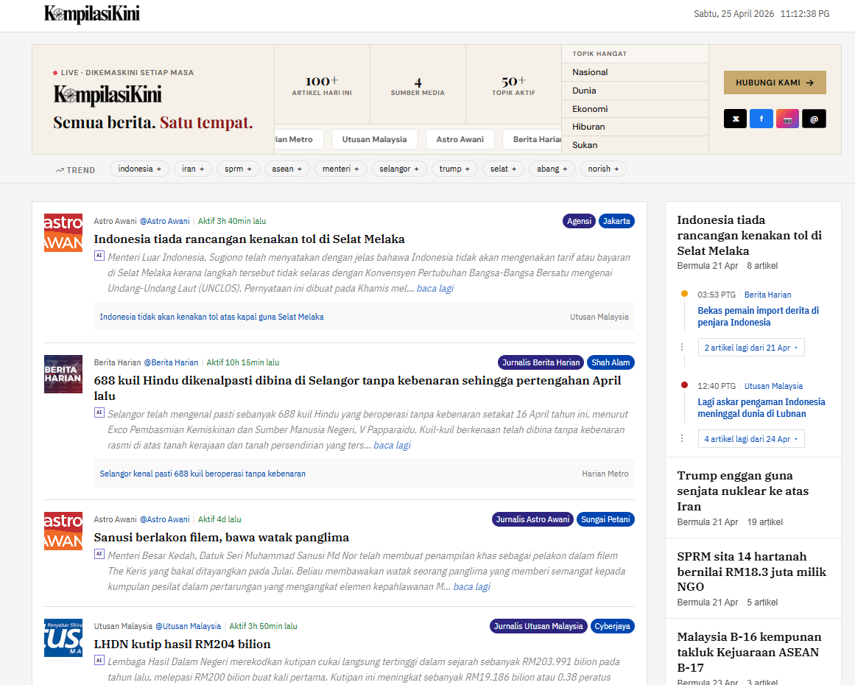Viewport: 855px width, 685px height.
Task: Add the menteri trend tag
Action: 341,169
